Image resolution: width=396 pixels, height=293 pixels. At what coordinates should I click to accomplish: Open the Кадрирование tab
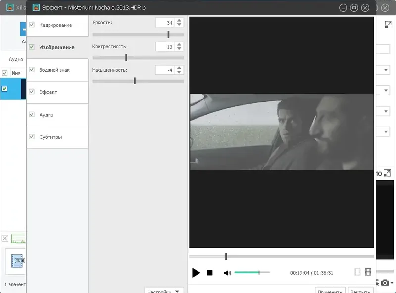57,25
